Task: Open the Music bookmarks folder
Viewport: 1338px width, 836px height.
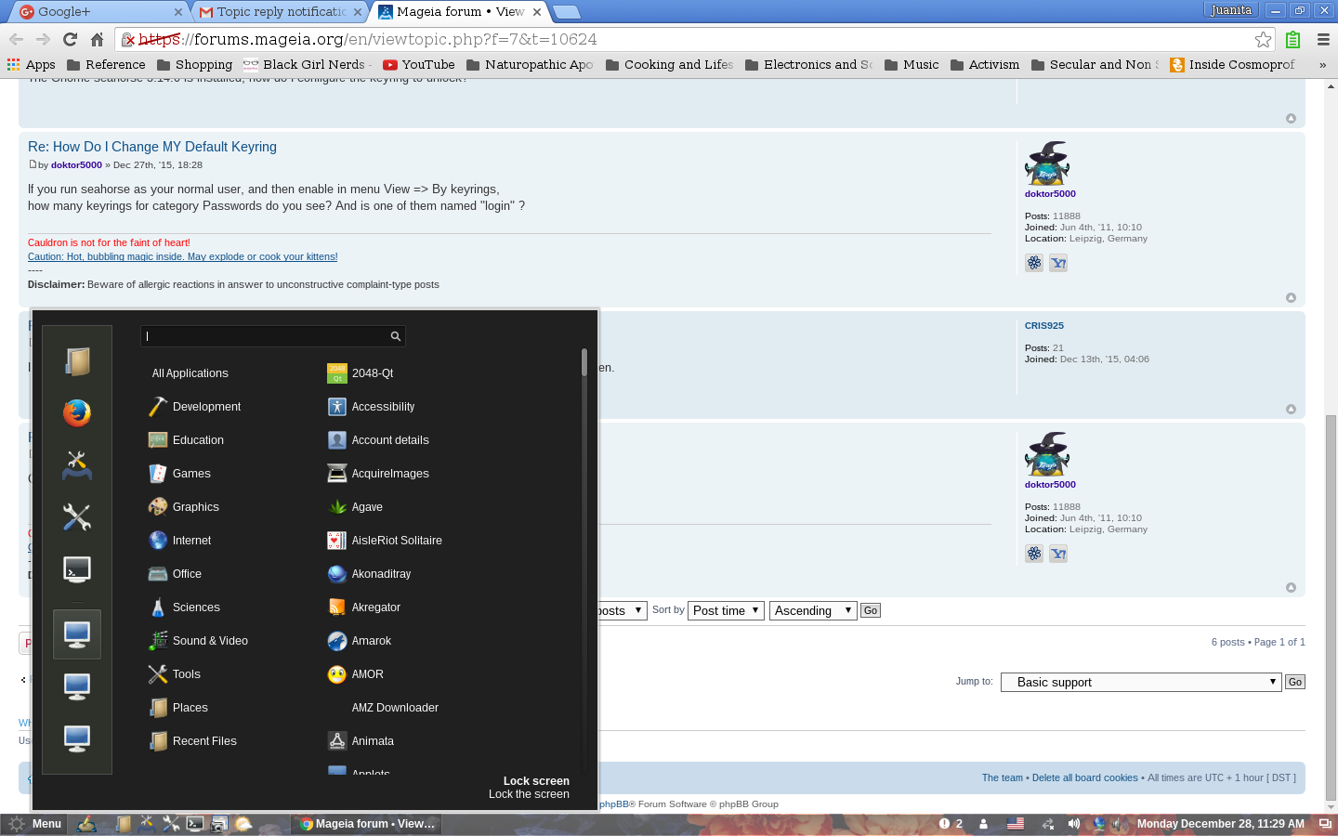Action: click(912, 65)
